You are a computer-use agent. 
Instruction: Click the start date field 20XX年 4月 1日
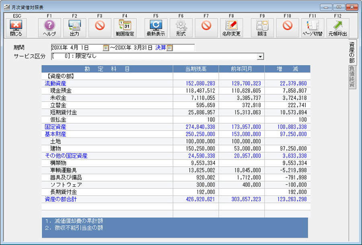pos(70,48)
